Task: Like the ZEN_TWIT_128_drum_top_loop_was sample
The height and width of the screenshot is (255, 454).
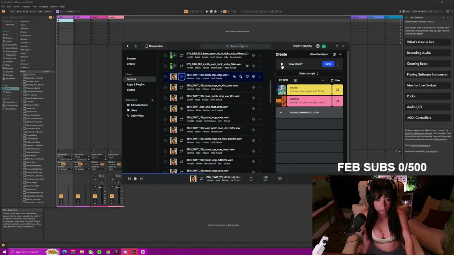Action: coord(247,77)
